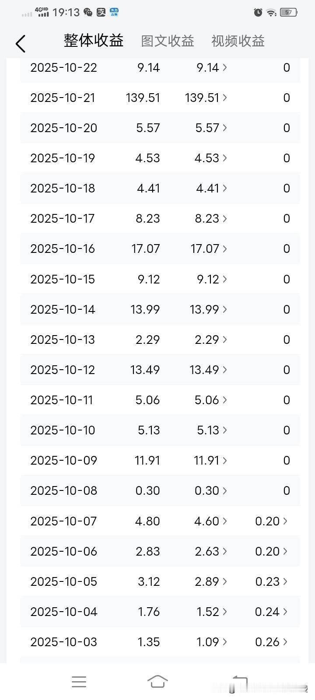The width and height of the screenshot is (315, 700).
Task: Tap the back arrow icon
Action: tap(20, 43)
